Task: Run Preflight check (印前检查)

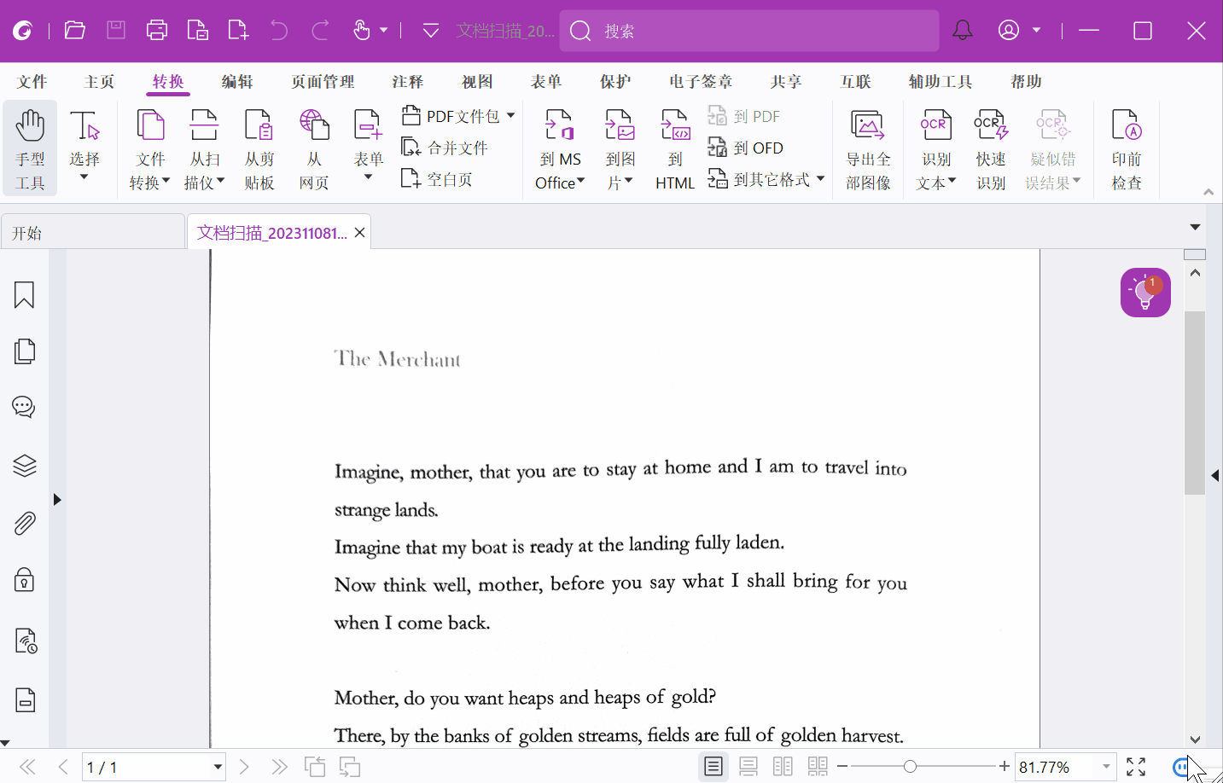Action: (x=1127, y=148)
